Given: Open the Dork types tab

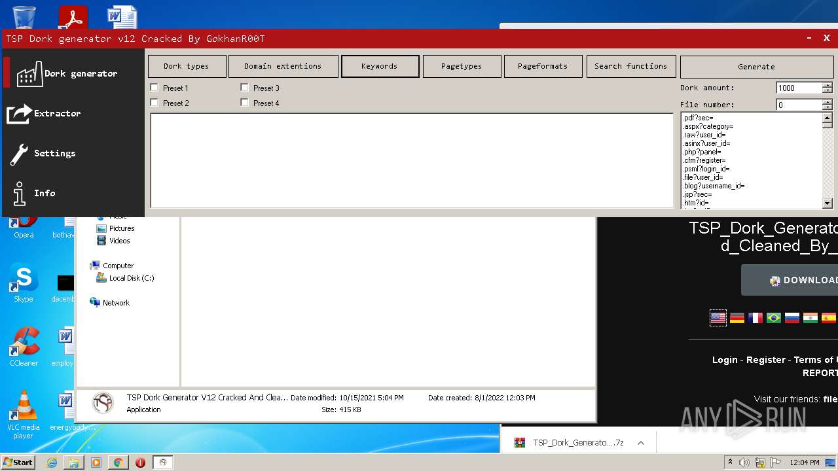Looking at the screenshot, I should tap(187, 66).
